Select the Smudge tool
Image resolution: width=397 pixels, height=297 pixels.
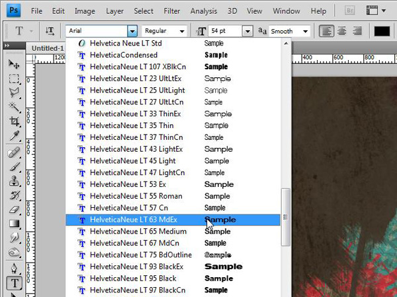click(14, 238)
